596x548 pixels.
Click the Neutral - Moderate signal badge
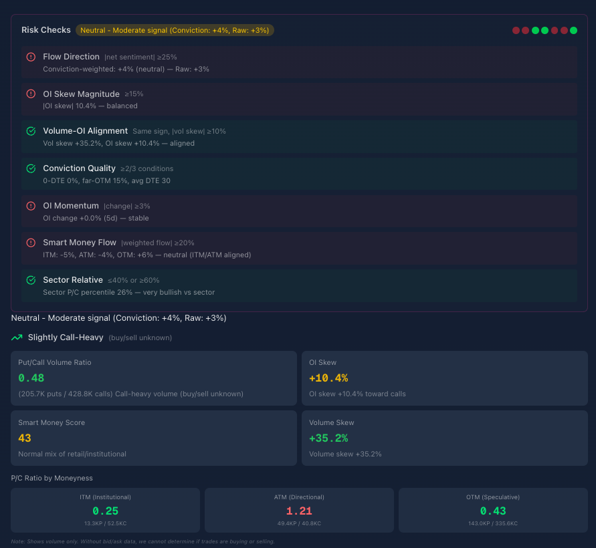point(175,30)
